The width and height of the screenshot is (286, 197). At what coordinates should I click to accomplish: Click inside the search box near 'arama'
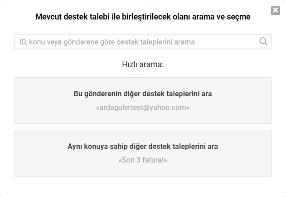pyautogui.click(x=184, y=42)
